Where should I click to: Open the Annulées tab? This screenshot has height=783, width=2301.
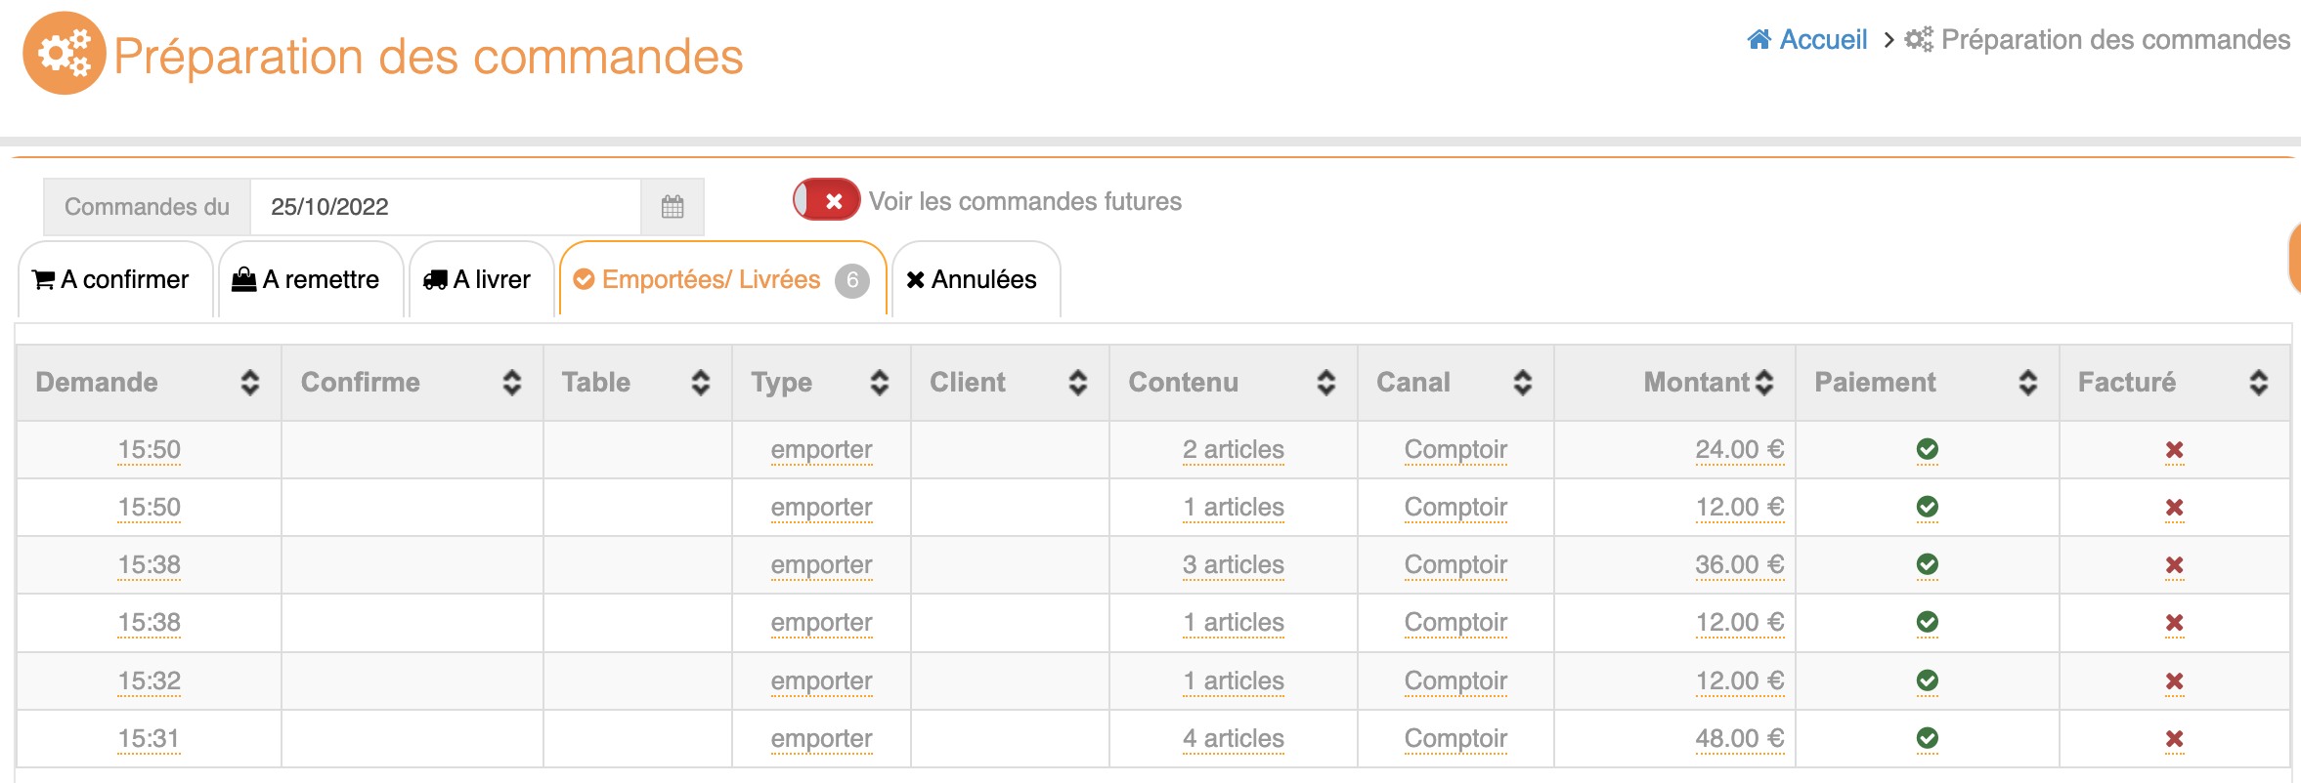click(975, 280)
